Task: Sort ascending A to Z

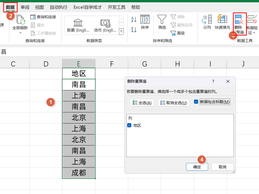Action: 134,20
